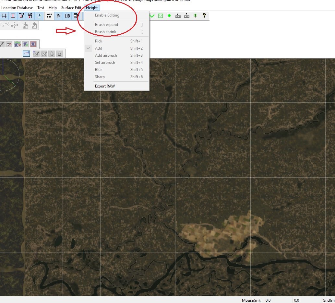Click the green dot indicator icon

169,16
